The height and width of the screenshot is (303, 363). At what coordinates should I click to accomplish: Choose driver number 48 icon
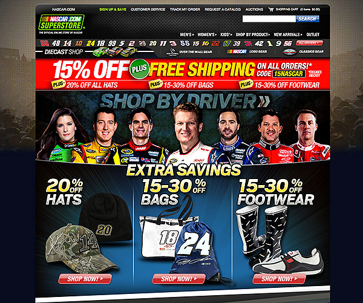click(56, 44)
